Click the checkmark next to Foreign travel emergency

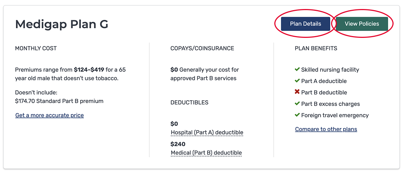(297, 115)
